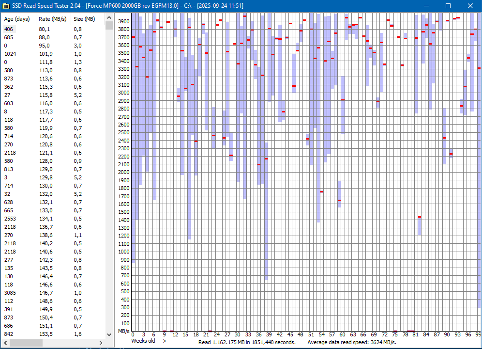Select the row with rate 150,4 MB/s

pos(53,317)
